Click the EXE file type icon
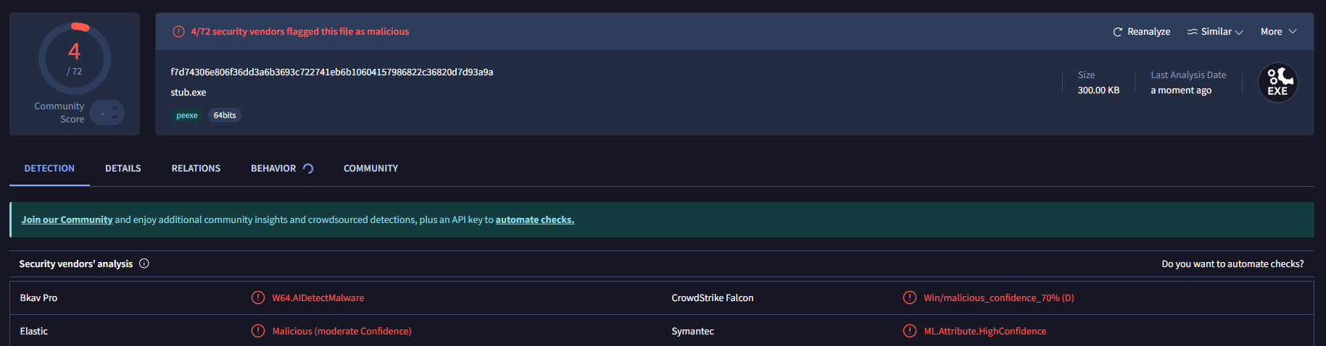The height and width of the screenshot is (346, 1326). point(1277,83)
